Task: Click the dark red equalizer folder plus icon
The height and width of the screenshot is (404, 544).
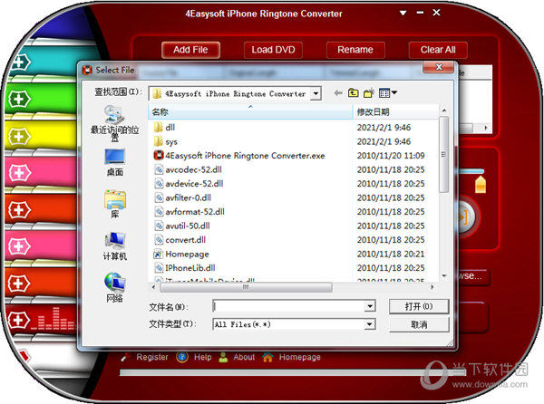Action: [19, 320]
